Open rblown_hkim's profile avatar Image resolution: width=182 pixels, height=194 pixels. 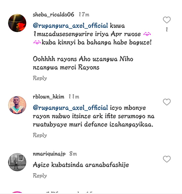17,105
